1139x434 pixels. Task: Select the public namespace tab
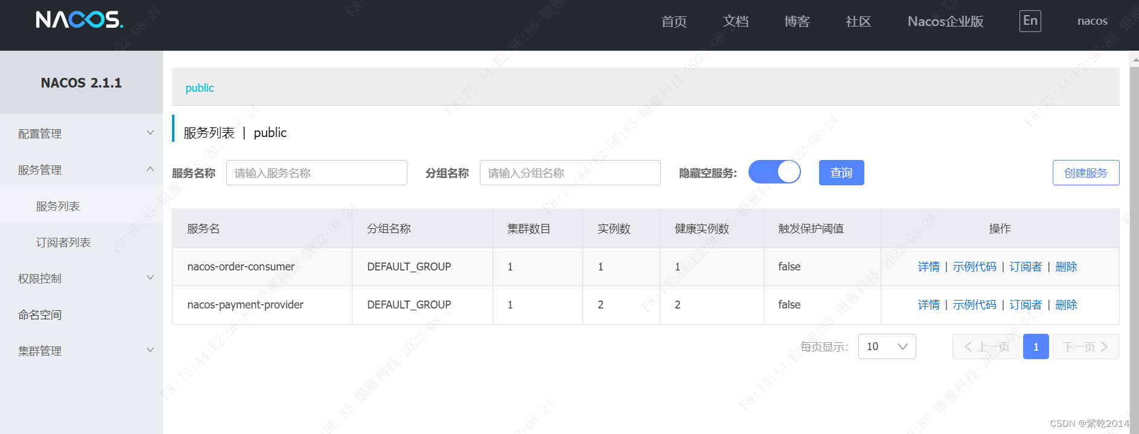click(x=199, y=88)
